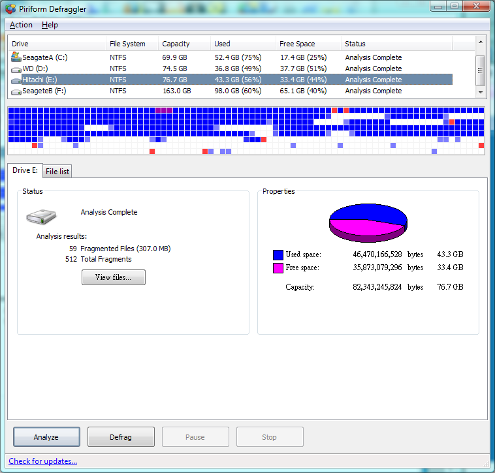
Task: Click the Piriform Defraggler title bar icon
Action: 10,8
